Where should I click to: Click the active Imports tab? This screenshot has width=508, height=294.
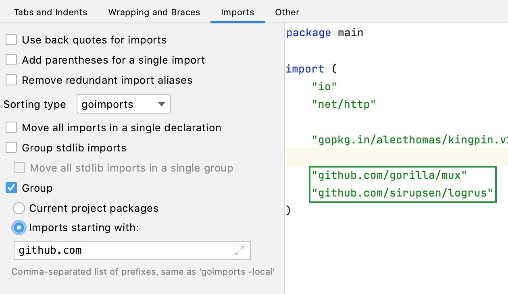click(237, 12)
